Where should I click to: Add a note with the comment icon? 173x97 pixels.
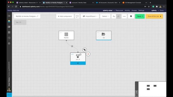coord(77,16)
